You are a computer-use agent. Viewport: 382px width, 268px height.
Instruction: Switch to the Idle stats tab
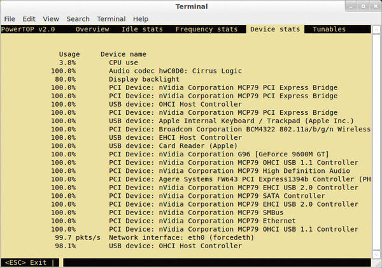pos(142,29)
